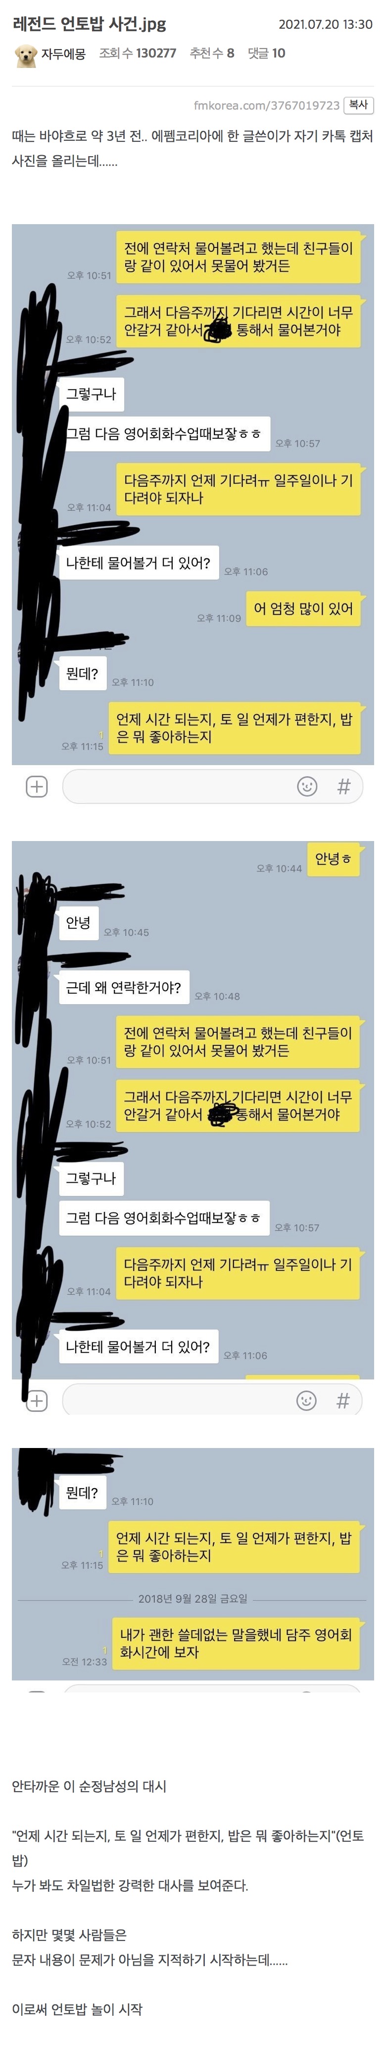Click the 추천수 8 recommendation count
Image resolution: width=386 pixels, height=2052 pixels.
[212, 54]
